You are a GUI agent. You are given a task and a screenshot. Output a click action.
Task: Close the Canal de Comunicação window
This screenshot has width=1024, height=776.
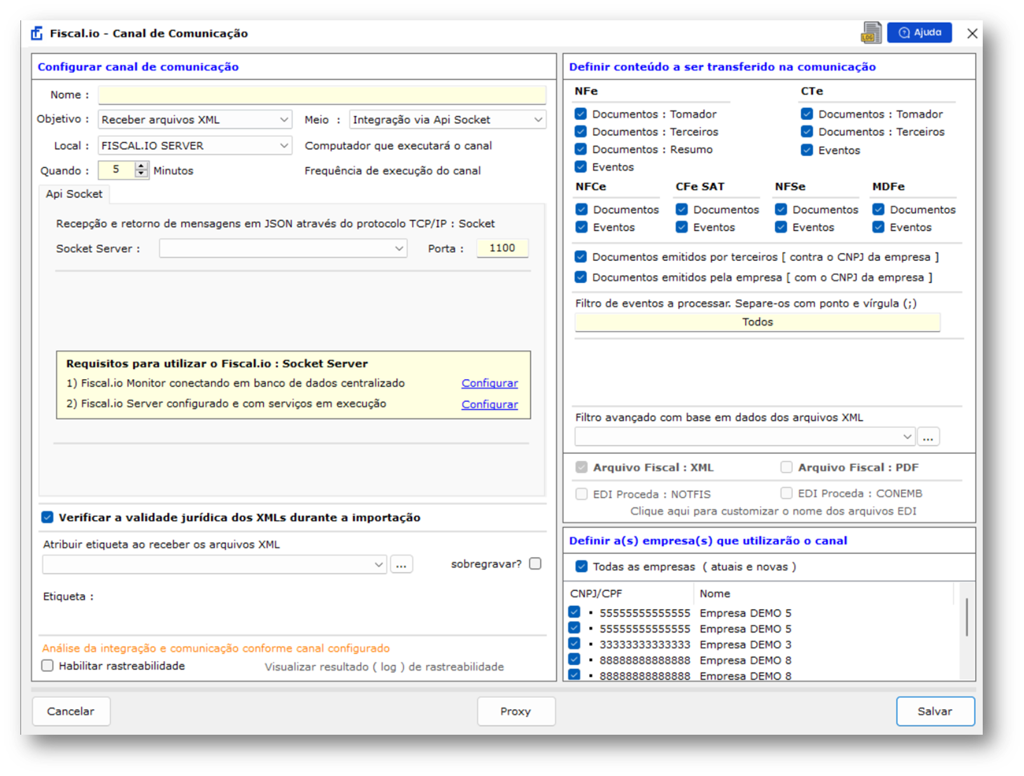coord(971,33)
